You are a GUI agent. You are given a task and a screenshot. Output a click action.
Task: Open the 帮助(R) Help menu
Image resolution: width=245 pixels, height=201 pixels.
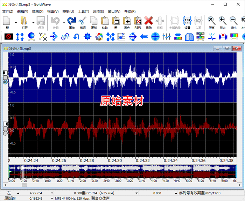[x=130, y=12]
